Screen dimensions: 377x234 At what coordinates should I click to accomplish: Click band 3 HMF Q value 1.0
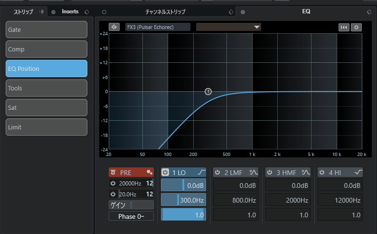pyautogui.click(x=288, y=215)
